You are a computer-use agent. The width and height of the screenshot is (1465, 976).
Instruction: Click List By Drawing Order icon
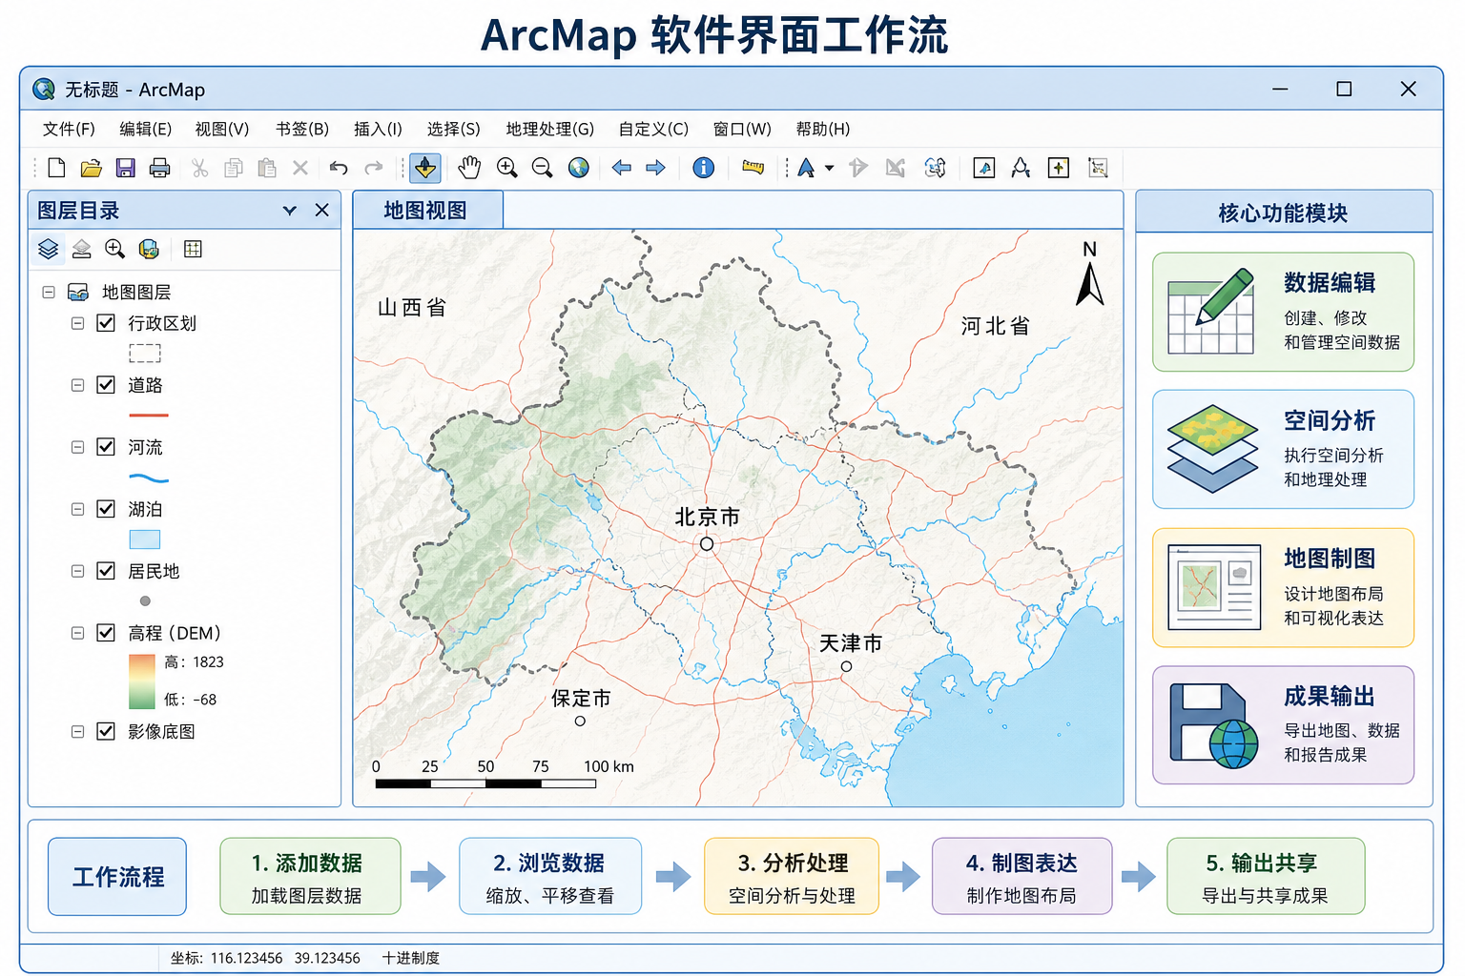(48, 249)
